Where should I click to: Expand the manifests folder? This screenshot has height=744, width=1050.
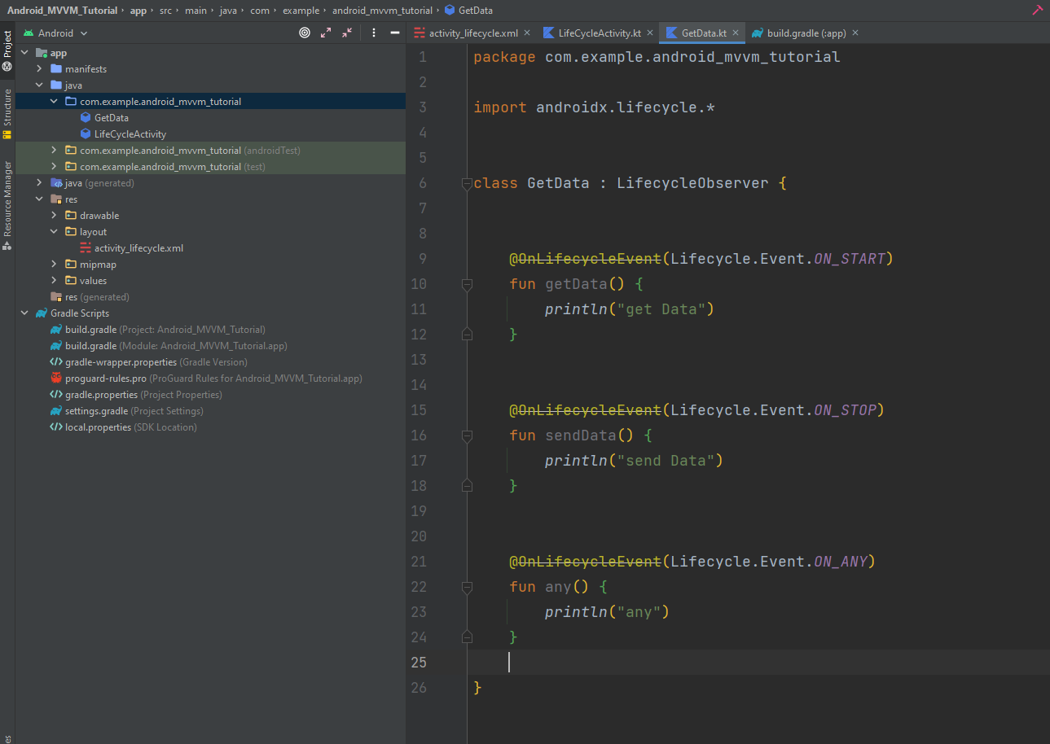click(x=39, y=69)
